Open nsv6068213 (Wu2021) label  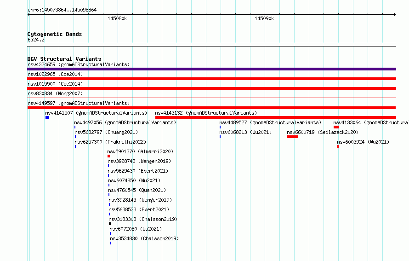click(x=245, y=132)
